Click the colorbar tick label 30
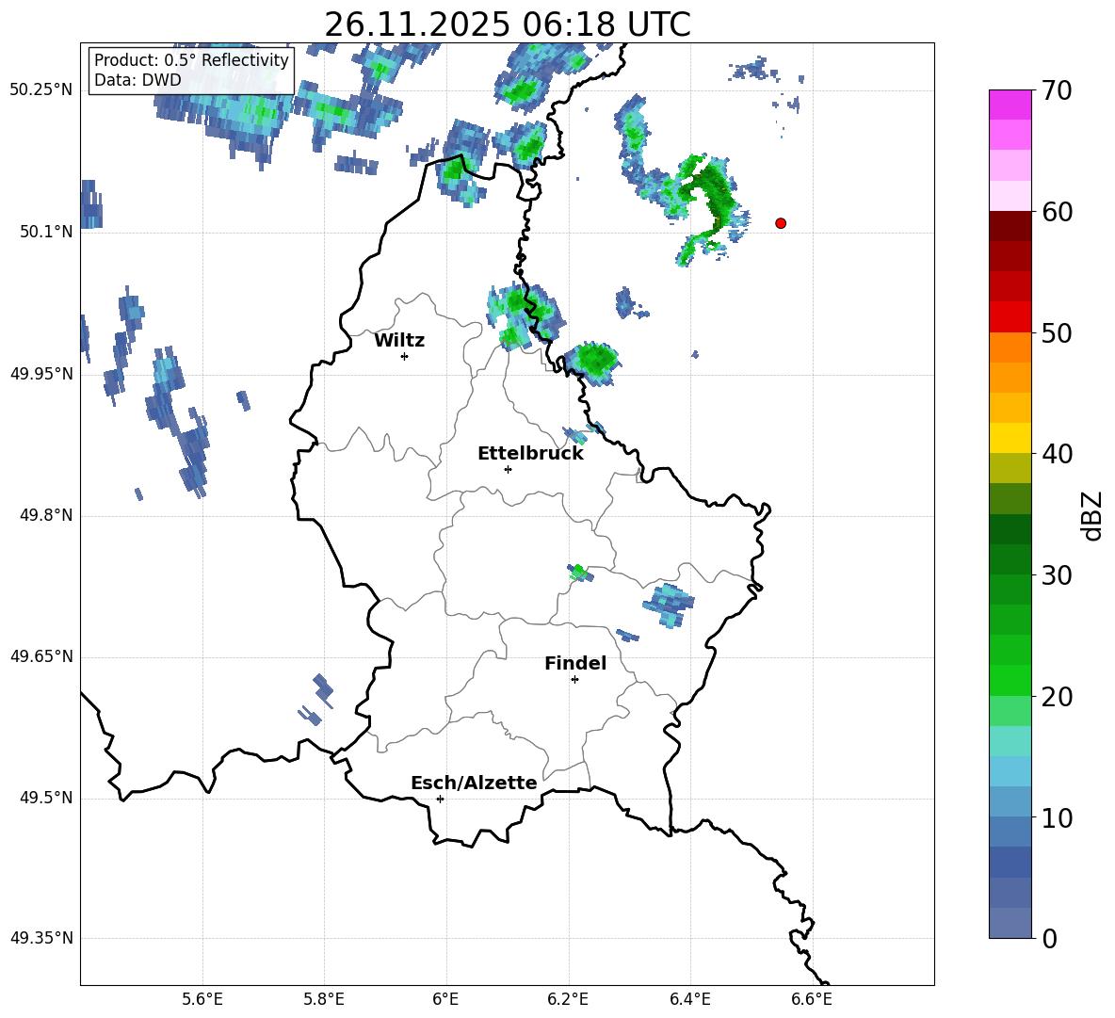The image size is (1115, 1018). pos(1057,575)
